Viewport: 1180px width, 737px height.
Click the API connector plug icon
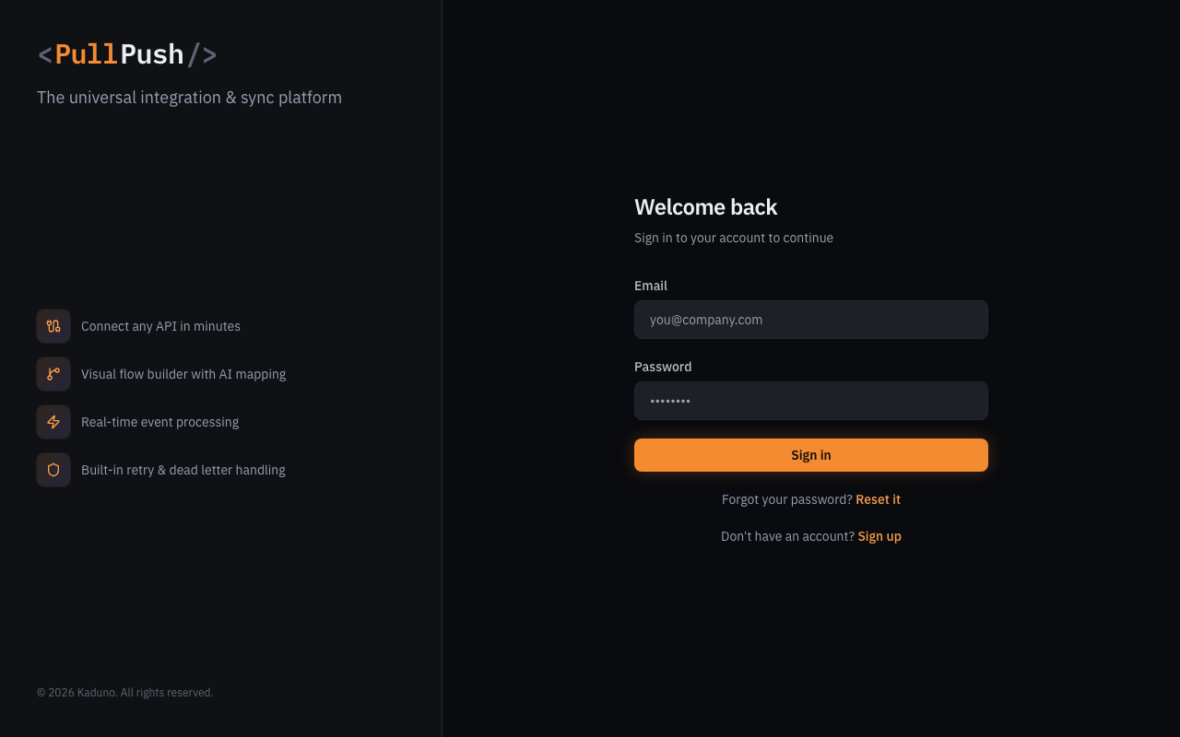coord(53,326)
